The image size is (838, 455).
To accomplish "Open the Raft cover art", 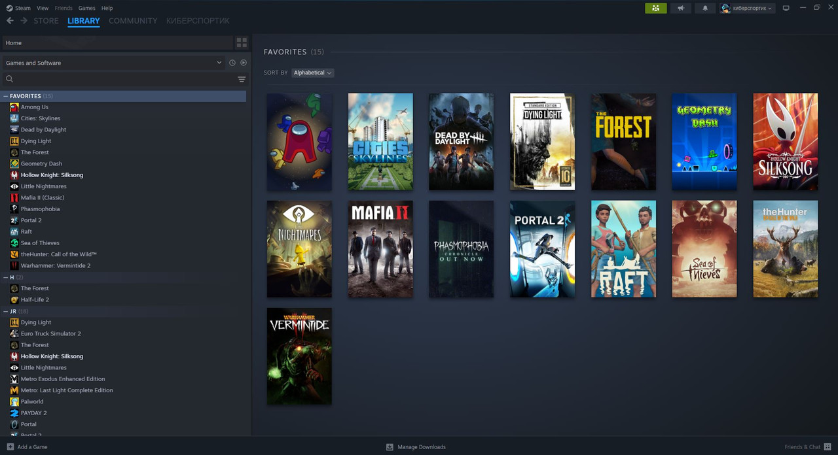I will point(623,249).
